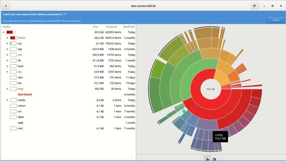
Task: Click the 626953 items contents cell
Action: point(113,32)
